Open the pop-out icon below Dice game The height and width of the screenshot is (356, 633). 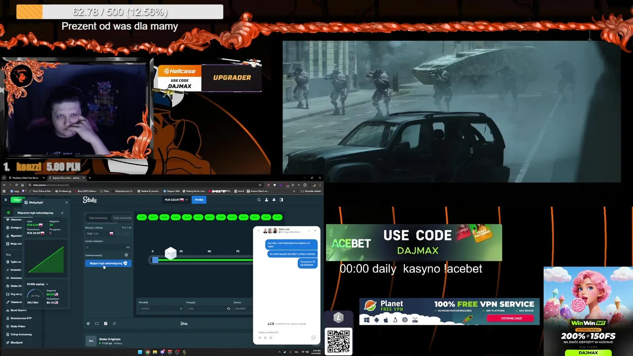point(114,323)
